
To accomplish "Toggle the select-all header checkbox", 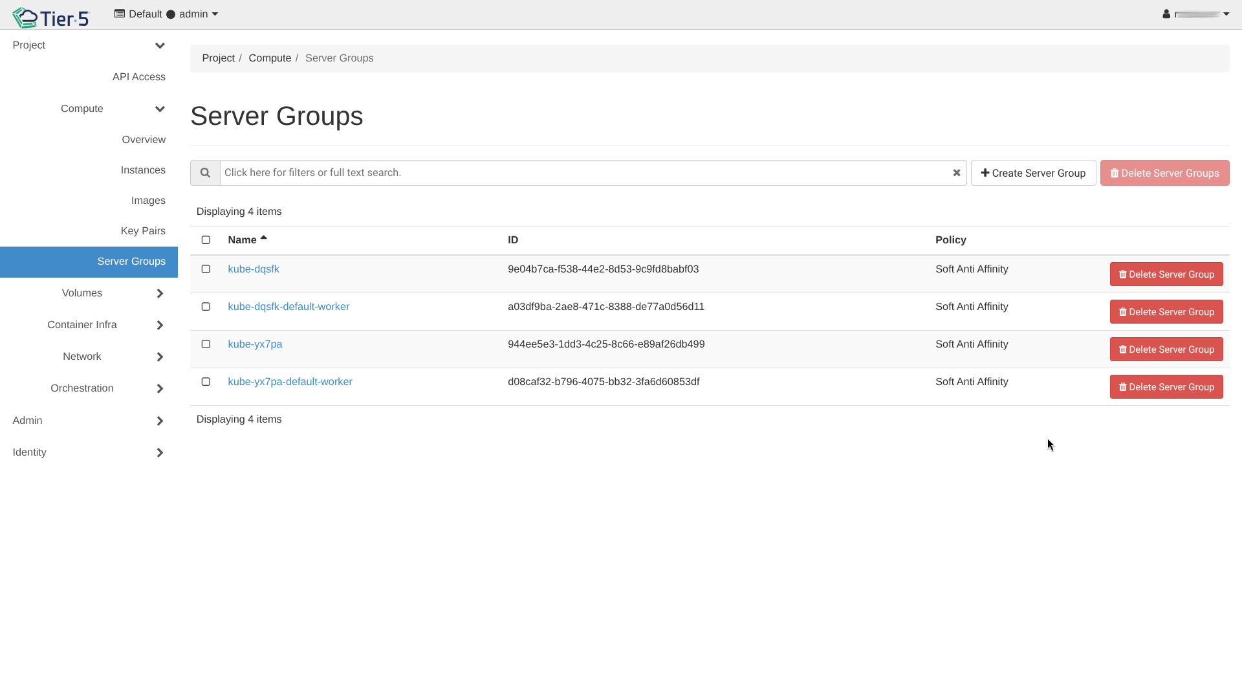I will (206, 240).
